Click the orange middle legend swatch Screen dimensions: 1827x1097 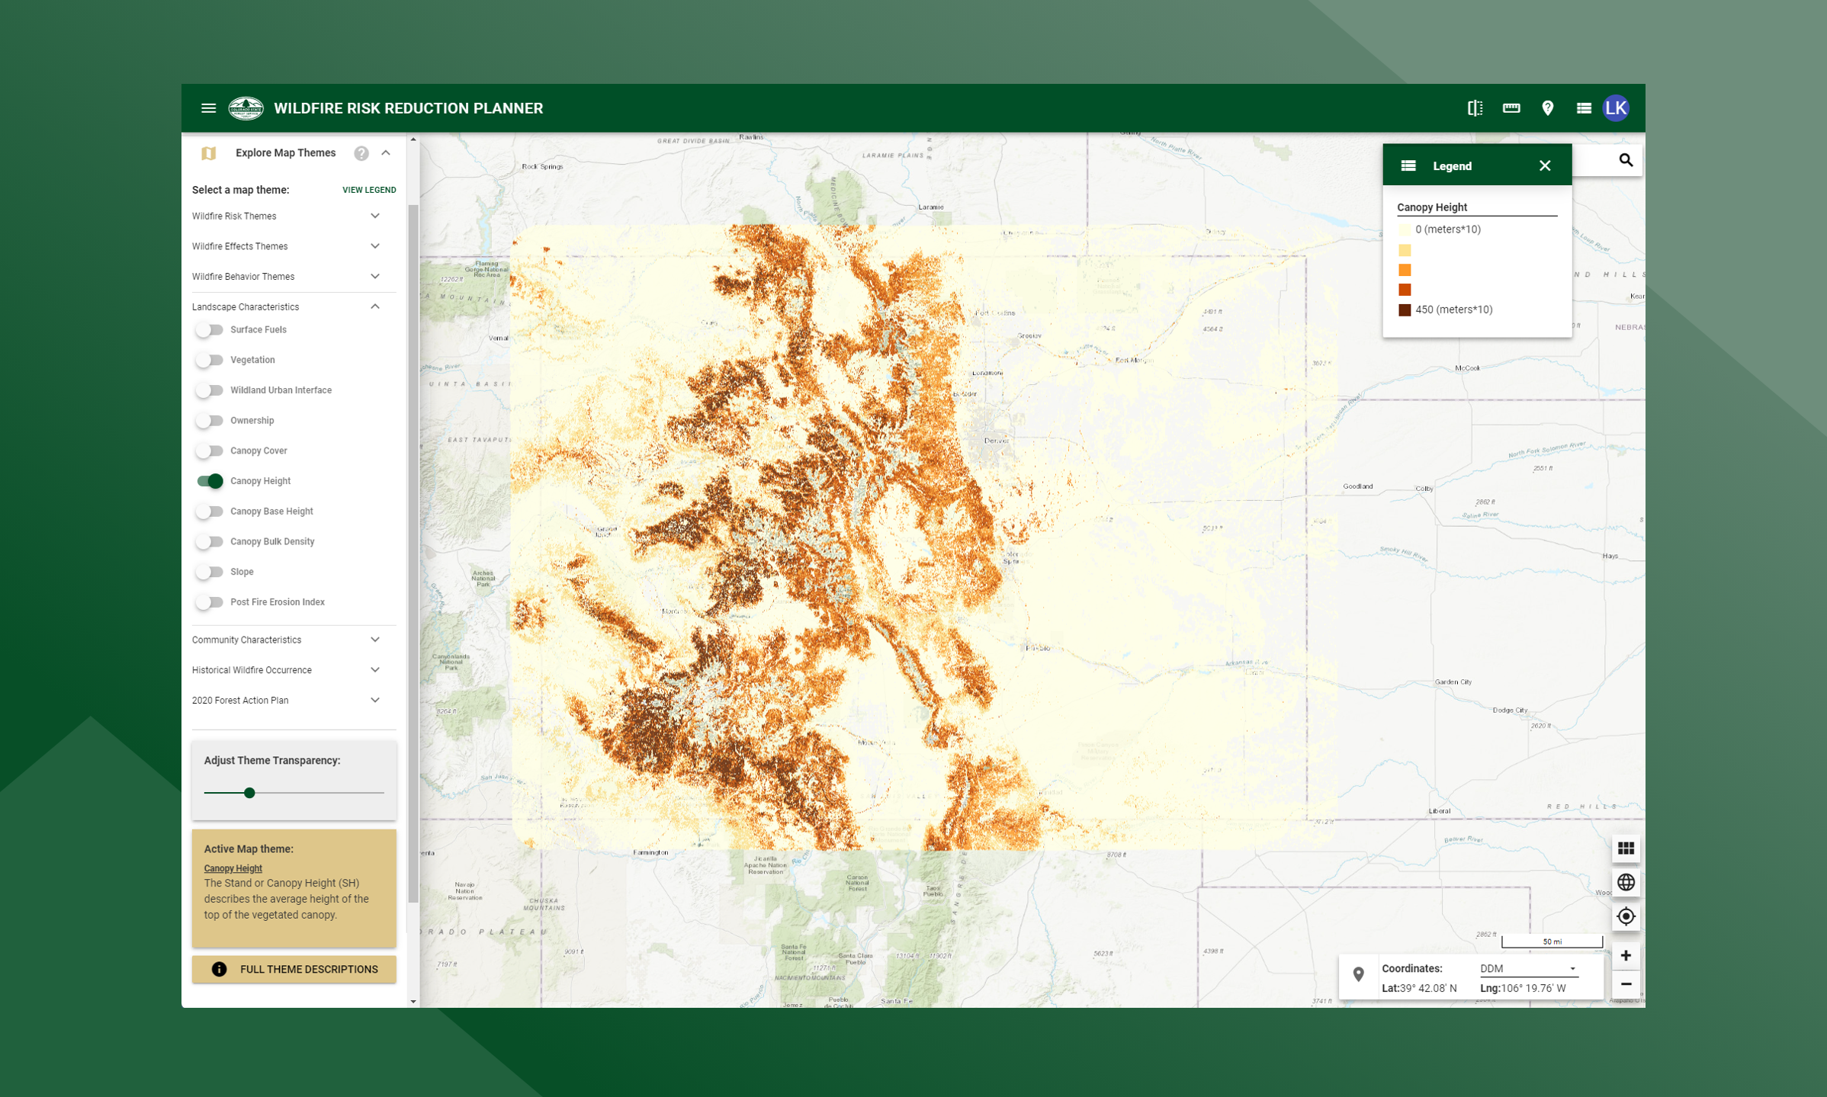click(x=1405, y=270)
